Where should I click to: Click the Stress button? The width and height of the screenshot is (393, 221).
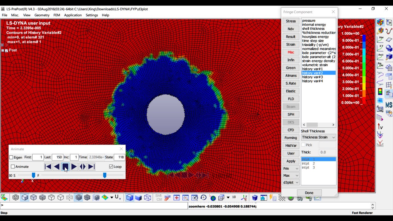pos(291,21)
